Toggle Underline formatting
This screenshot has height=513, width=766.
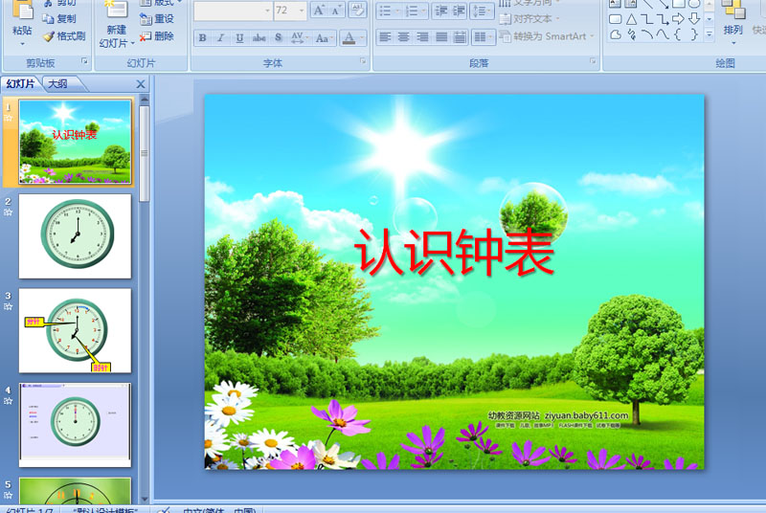[239, 37]
